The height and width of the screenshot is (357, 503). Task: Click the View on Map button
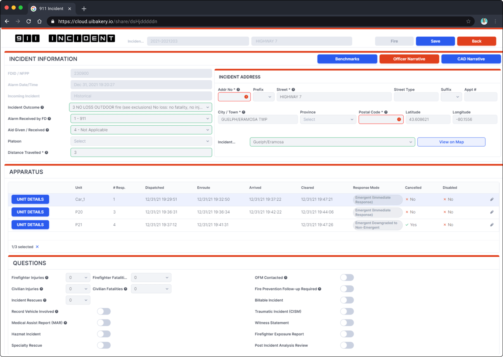tap(451, 142)
